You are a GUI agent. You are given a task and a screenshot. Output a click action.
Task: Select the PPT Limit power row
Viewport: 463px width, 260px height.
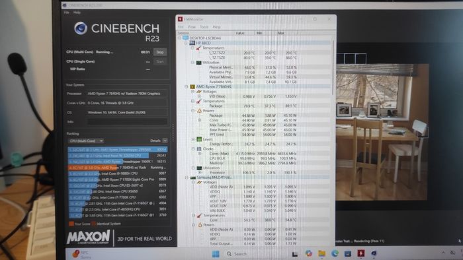tap(254, 135)
